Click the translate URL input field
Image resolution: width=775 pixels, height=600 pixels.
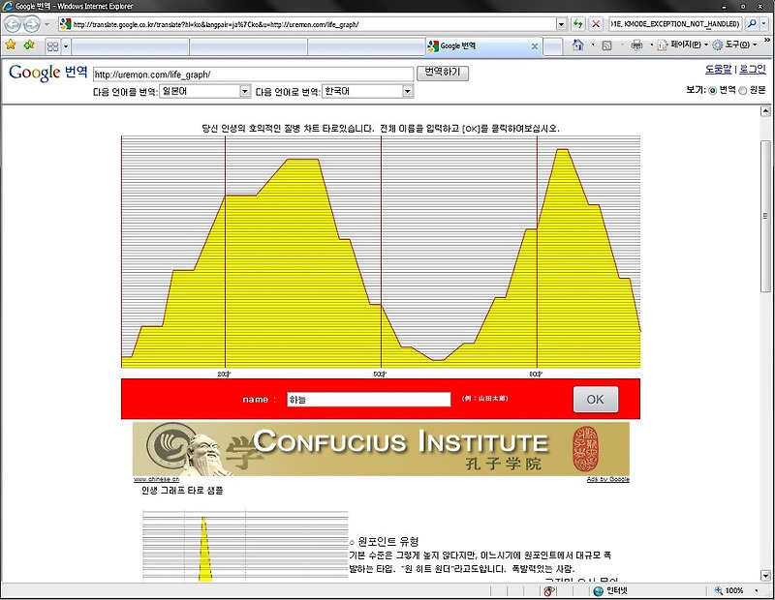[253, 75]
